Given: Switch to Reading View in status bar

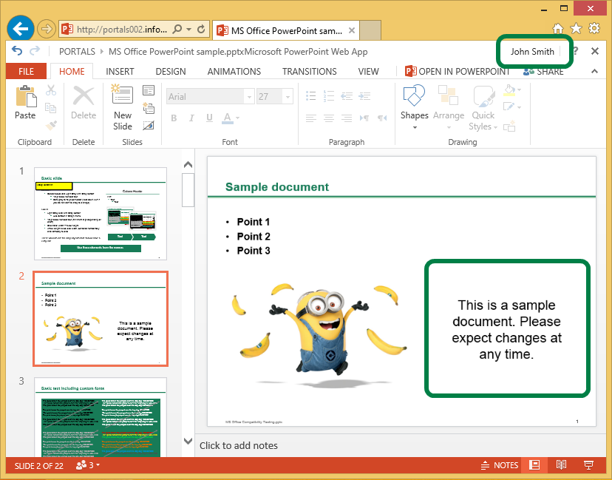Looking at the screenshot, I should 561,464.
